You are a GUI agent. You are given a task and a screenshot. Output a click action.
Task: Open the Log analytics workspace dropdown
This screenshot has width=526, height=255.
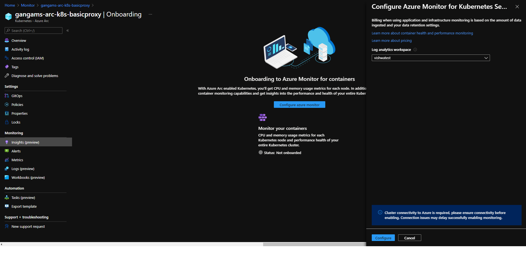click(x=431, y=58)
